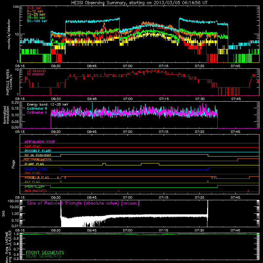Select the 'FRONT SEGMENTS' livetime legend label
Viewport: 263px width, 263px height.
point(45,252)
